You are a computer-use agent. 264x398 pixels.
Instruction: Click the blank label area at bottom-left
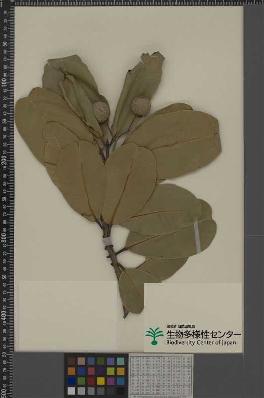tap(68, 315)
